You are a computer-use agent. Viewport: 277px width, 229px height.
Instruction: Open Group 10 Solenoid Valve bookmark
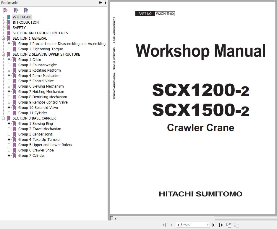(x=38, y=107)
